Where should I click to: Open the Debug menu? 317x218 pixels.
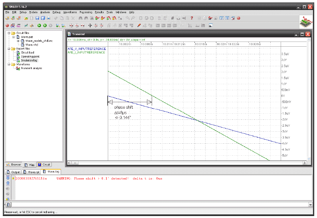56,12
